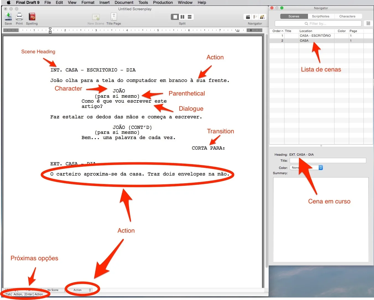Open the Spelling checker icon
This screenshot has width=374, height=300.
[x=32, y=17]
